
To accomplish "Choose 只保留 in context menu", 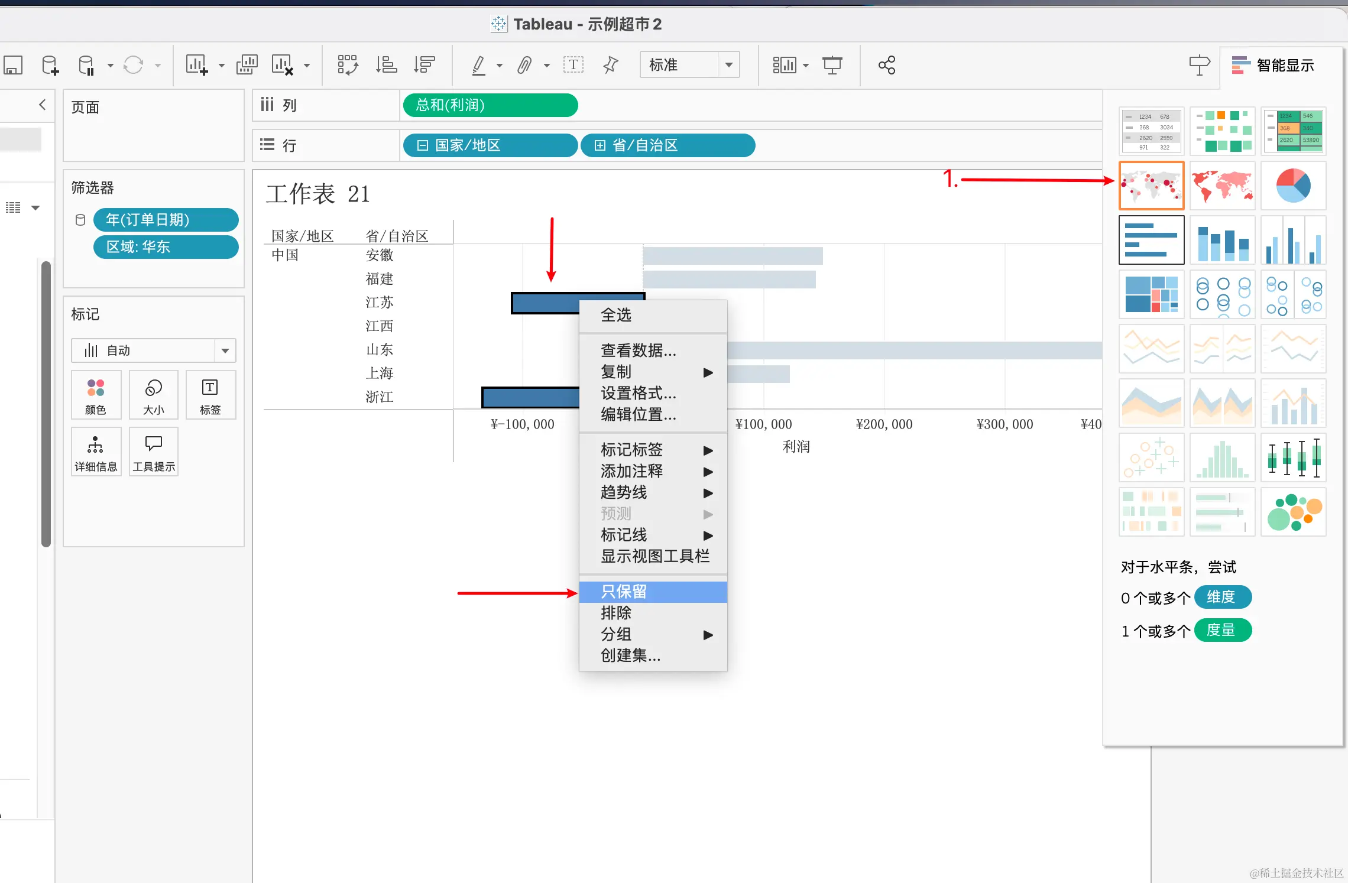I will click(x=624, y=592).
